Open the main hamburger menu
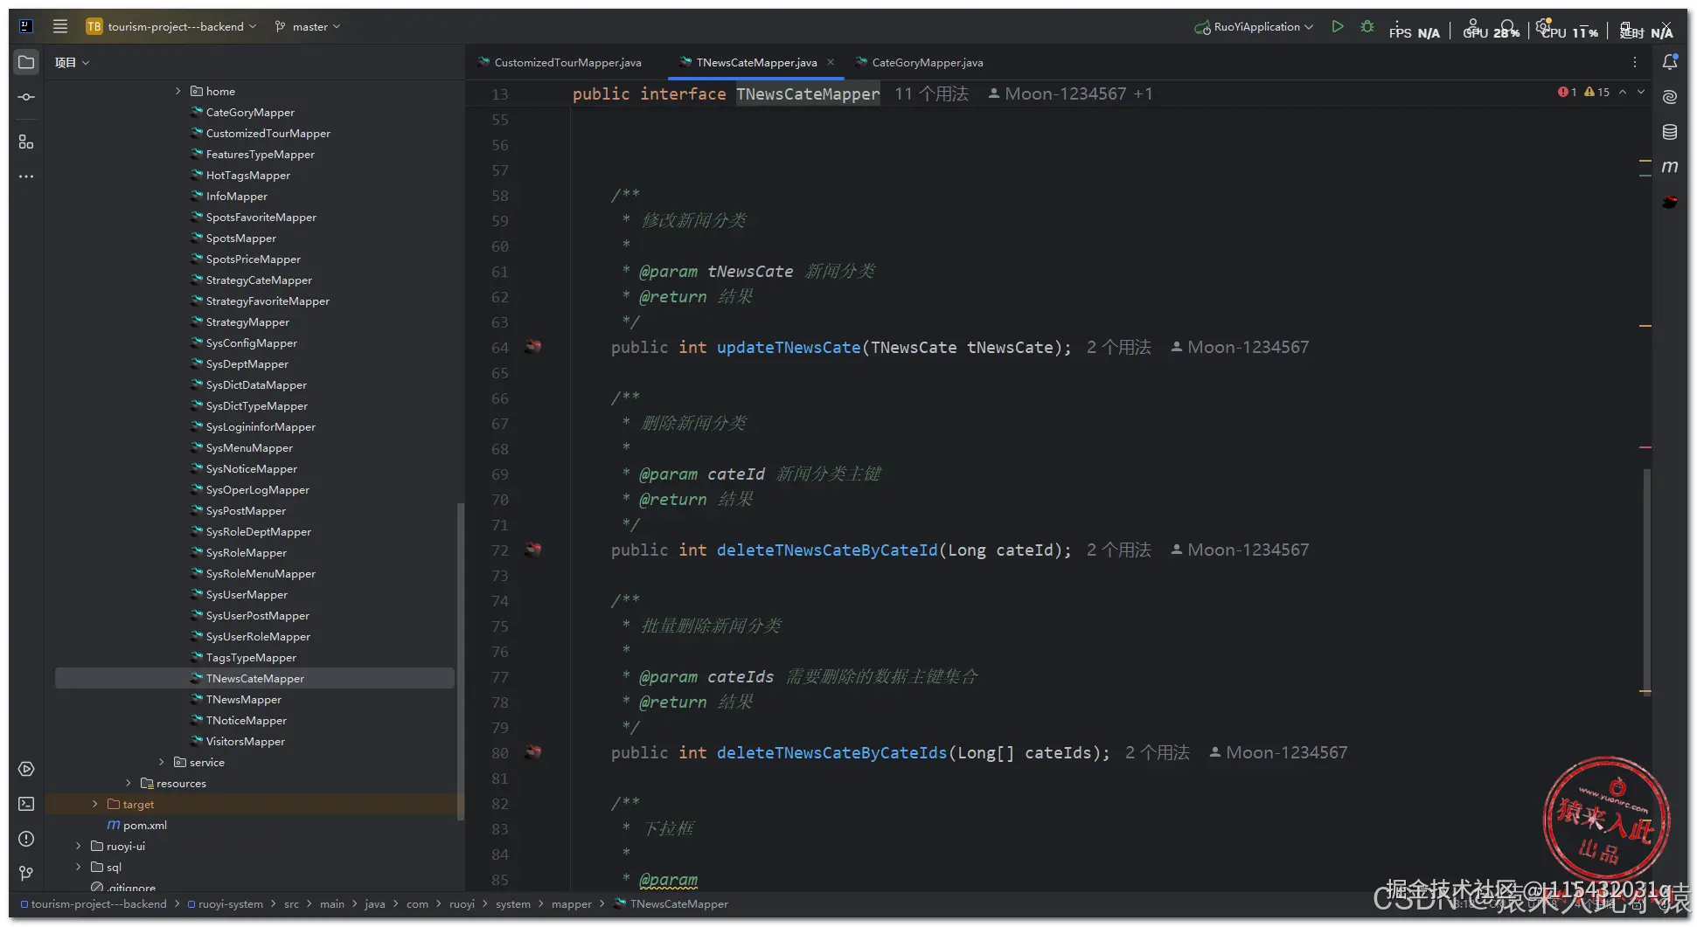This screenshot has height=927, width=1697. (60, 26)
